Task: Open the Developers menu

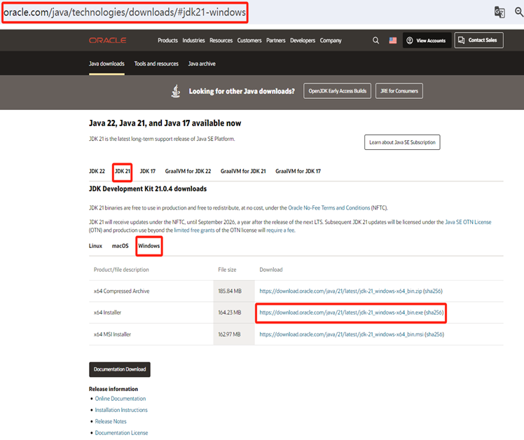Action: pos(303,41)
